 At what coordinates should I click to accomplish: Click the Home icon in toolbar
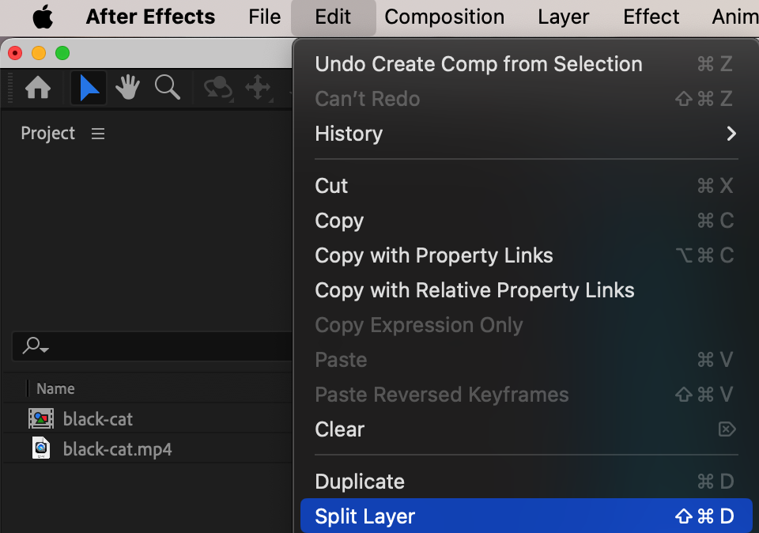tap(38, 88)
